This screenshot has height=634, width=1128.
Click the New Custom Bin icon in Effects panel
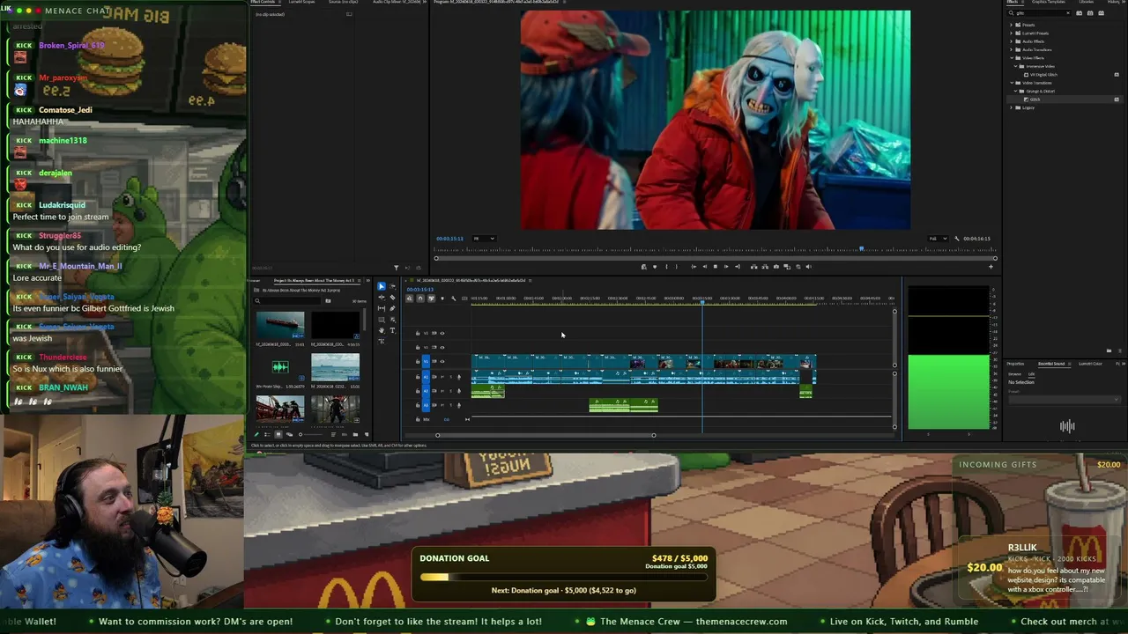[x=1109, y=350]
